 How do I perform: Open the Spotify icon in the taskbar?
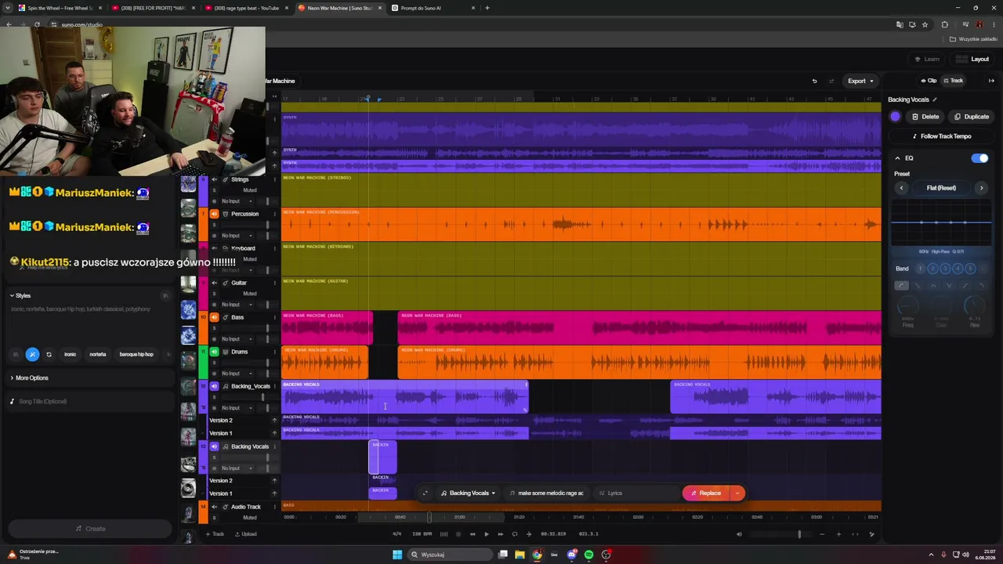pyautogui.click(x=589, y=555)
